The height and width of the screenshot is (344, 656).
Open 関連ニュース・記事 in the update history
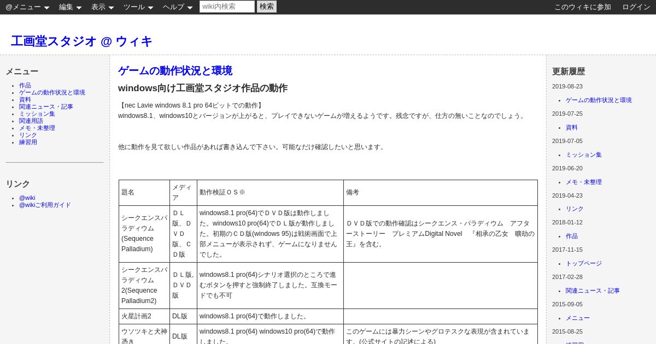point(593,291)
